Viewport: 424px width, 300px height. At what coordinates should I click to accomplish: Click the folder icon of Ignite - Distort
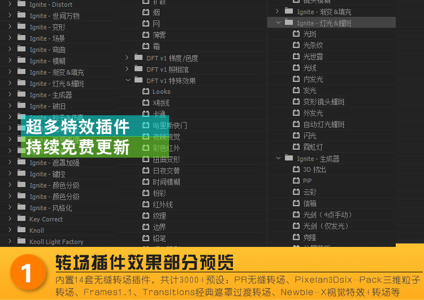click(21, 4)
